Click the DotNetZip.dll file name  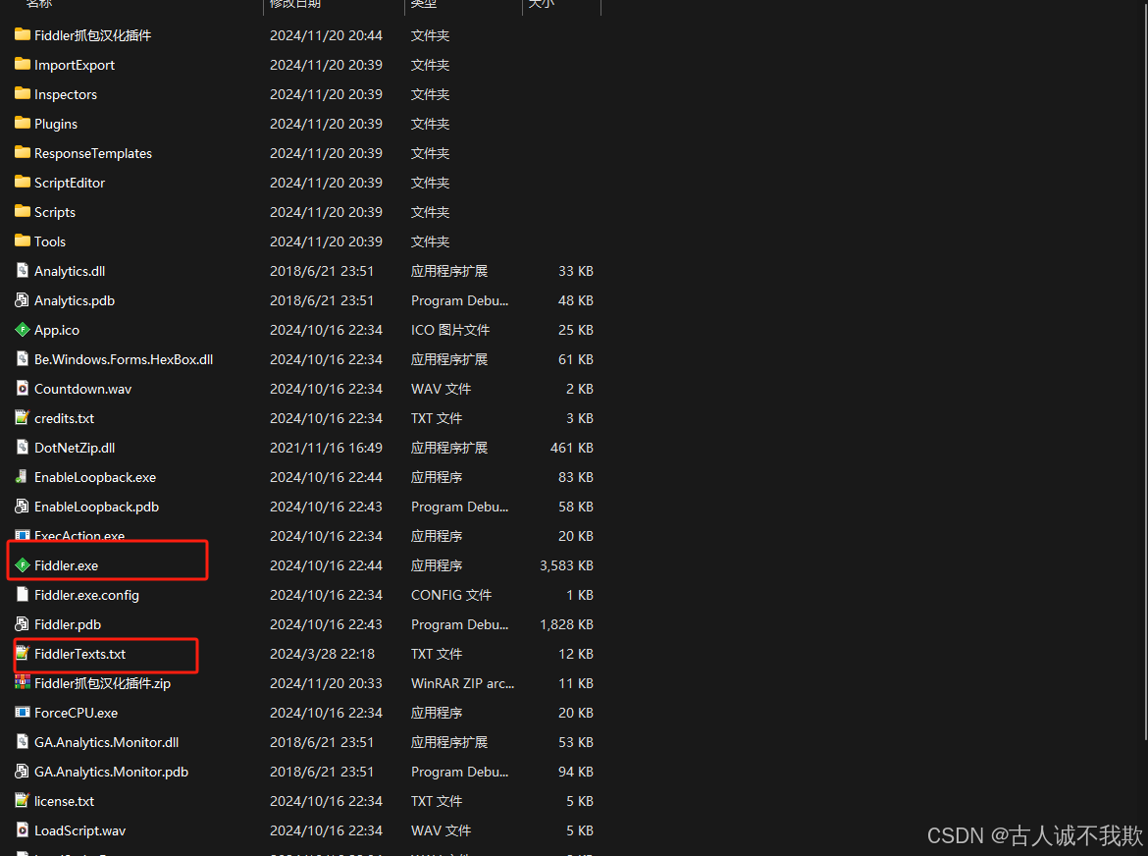[75, 448]
